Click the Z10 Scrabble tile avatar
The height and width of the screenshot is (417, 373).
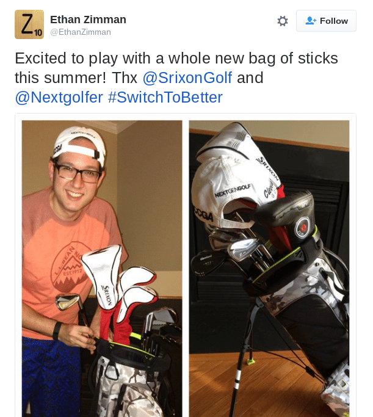click(29, 24)
